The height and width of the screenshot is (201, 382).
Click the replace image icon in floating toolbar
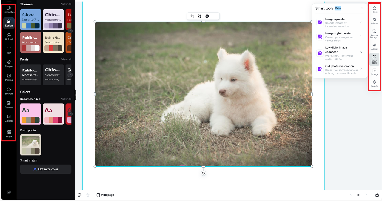(200, 16)
